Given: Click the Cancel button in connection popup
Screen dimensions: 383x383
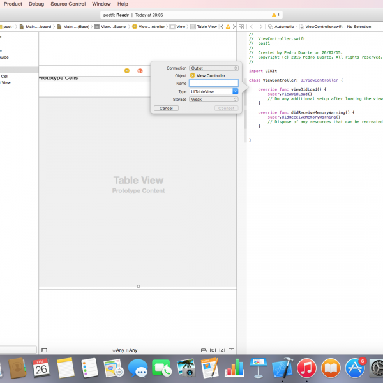Looking at the screenshot, I should pos(166,109).
